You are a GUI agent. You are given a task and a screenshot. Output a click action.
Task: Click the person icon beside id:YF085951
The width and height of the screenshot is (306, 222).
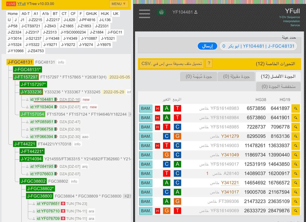[27, 122]
